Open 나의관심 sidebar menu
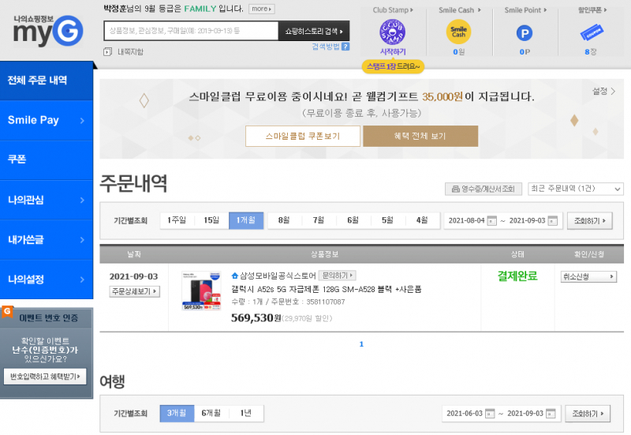The width and height of the screenshot is (631, 435). click(47, 200)
